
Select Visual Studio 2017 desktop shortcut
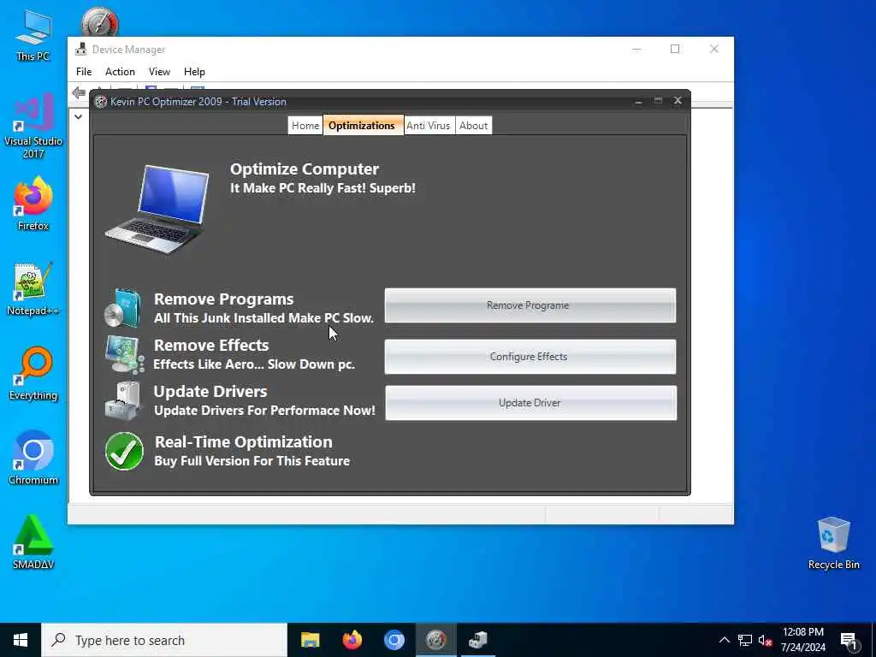tap(33, 127)
